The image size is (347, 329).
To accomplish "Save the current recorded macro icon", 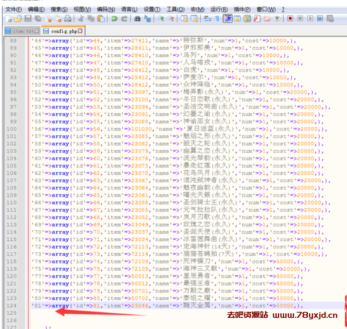I will click(x=330, y=19).
